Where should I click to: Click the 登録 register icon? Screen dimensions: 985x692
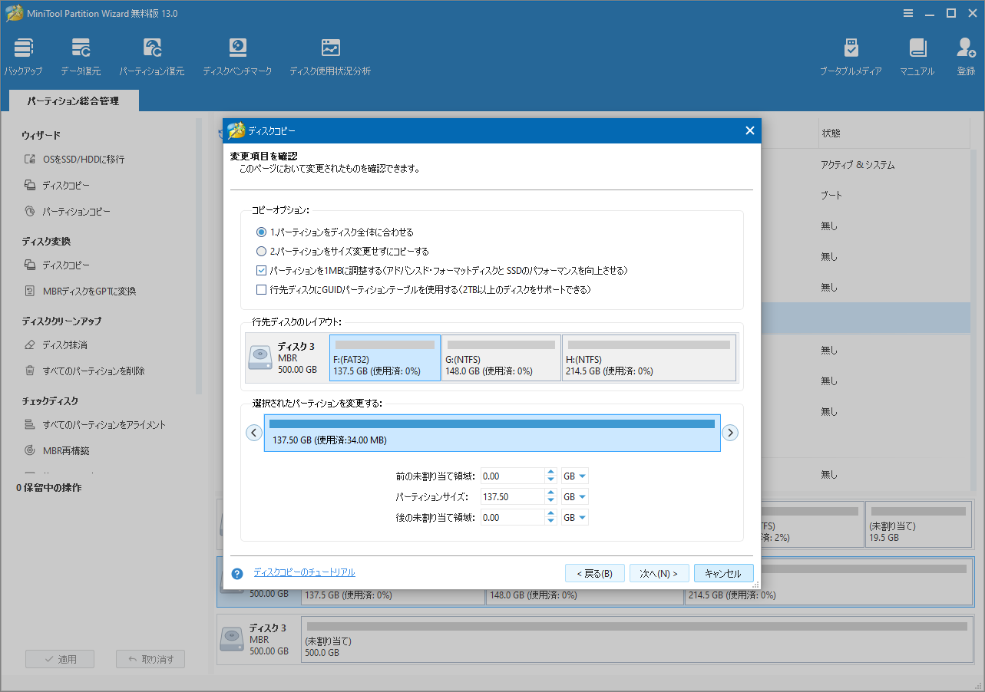(x=965, y=49)
